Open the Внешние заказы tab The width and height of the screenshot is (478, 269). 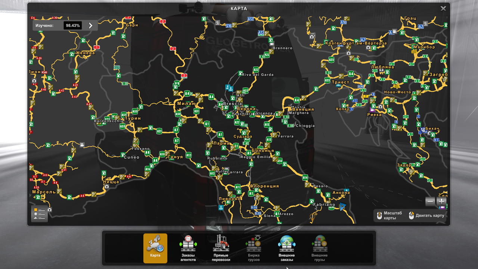point(287,248)
